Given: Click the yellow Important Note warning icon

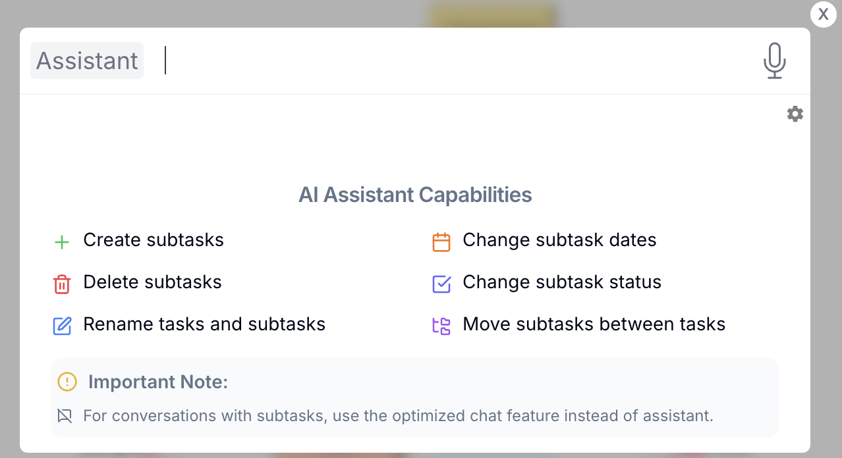Looking at the screenshot, I should coord(67,382).
